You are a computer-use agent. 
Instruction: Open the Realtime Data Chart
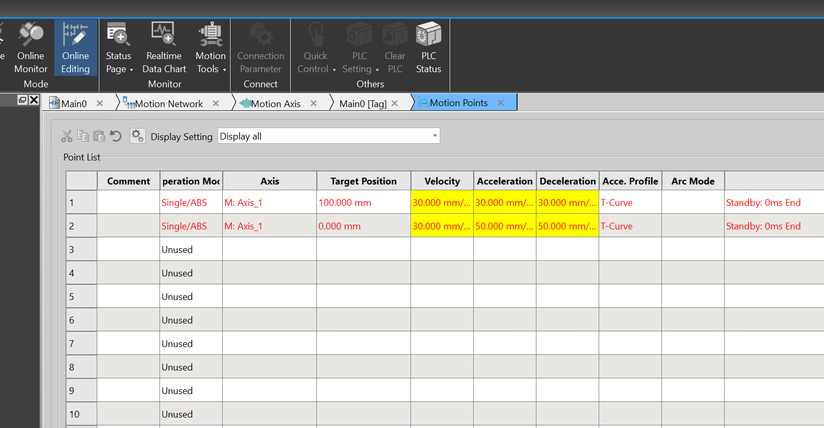[x=164, y=48]
